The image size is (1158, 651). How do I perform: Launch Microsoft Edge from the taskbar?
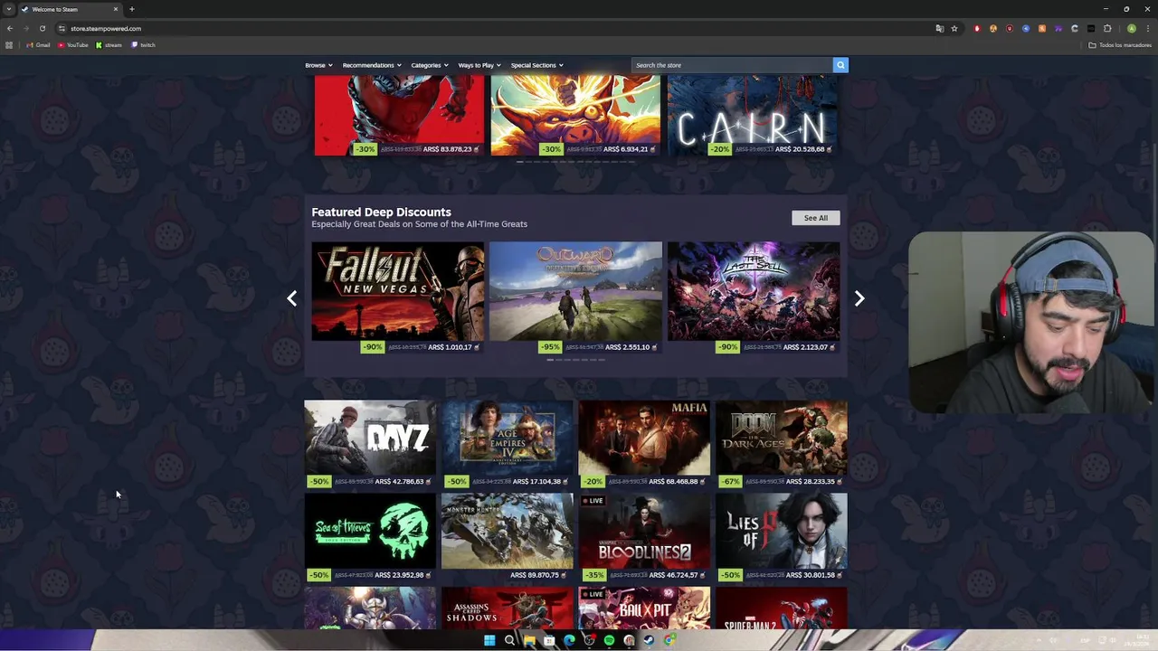point(569,640)
